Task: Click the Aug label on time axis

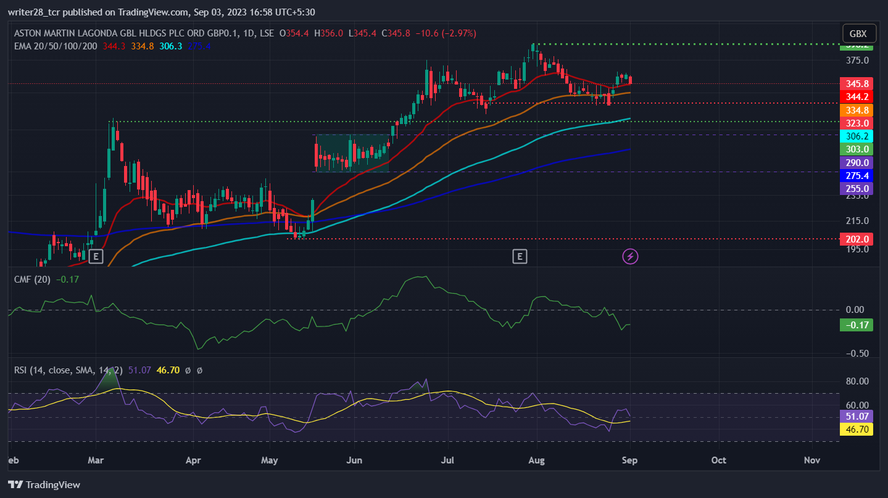Action: pyautogui.click(x=537, y=460)
